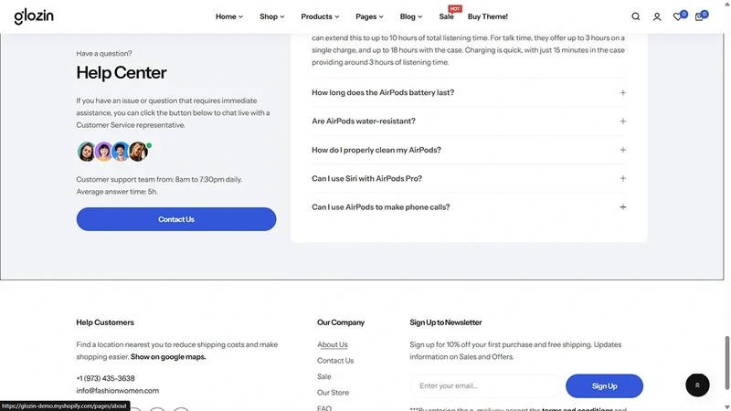Click the customer service avatars
Viewport: 731px width, 411px height.
[112, 152]
